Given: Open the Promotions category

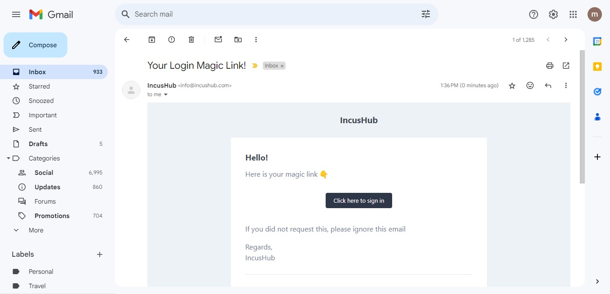Looking at the screenshot, I should pos(52,216).
